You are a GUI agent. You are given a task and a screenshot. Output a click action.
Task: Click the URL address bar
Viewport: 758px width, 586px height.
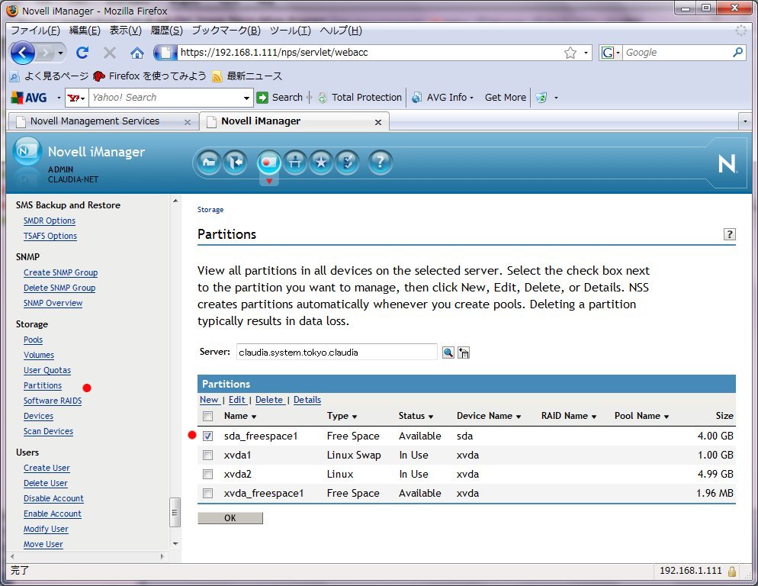(370, 52)
